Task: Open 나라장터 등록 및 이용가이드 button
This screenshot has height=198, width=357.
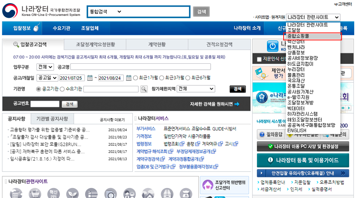Action: (x=303, y=160)
